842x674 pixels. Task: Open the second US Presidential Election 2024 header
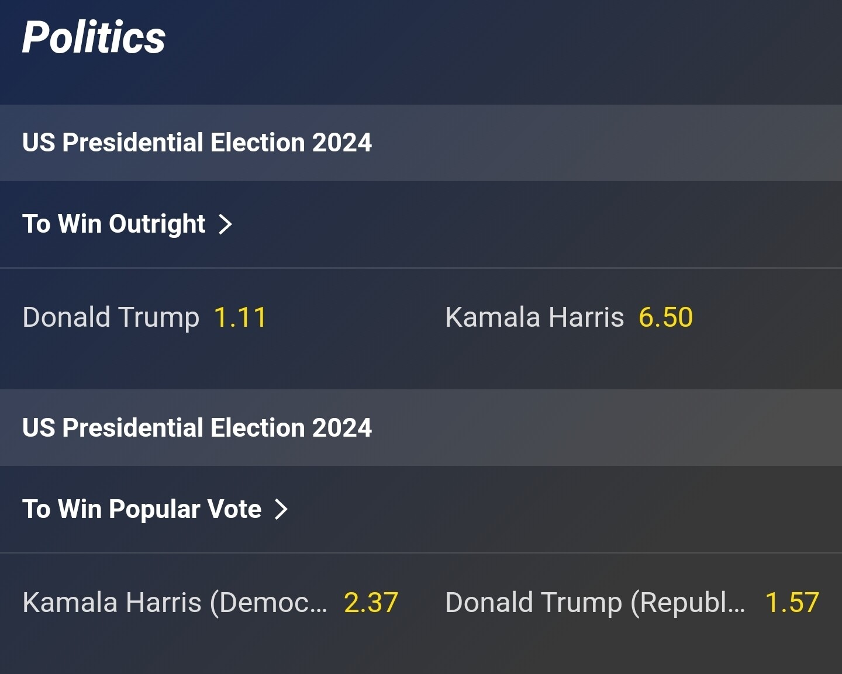pos(196,428)
